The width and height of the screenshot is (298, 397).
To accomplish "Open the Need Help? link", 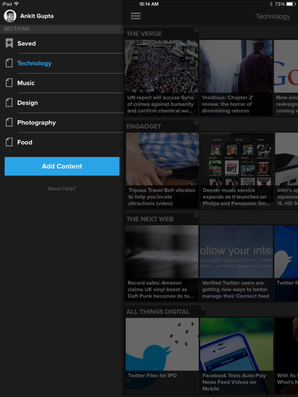I will [x=61, y=188].
